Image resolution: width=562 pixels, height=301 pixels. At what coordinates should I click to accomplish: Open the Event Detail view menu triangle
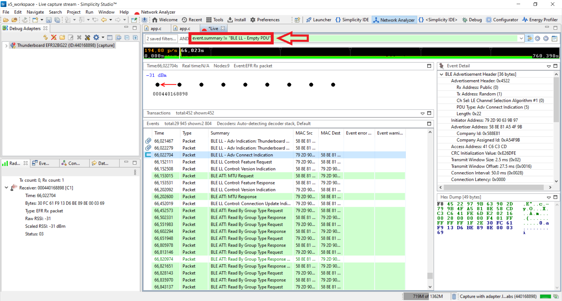pyautogui.click(x=549, y=66)
